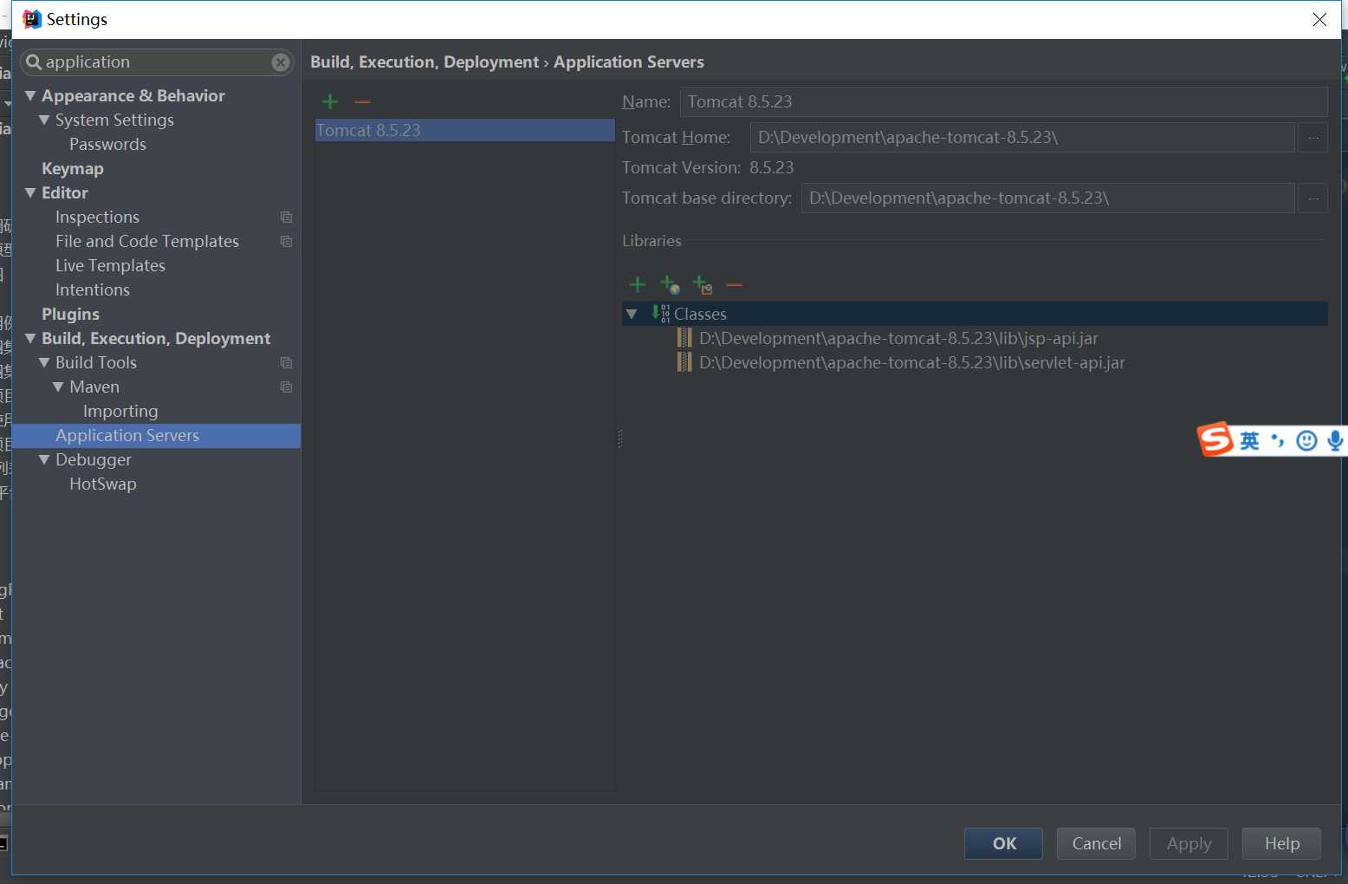Click the project-level icon next to File and Code Templates

[x=287, y=242]
